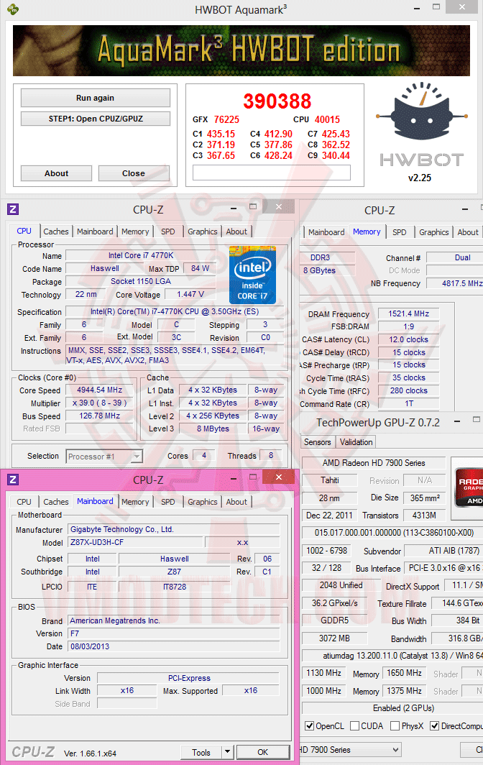Click the Close button in Aquamark
Image resolution: width=483 pixels, height=765 pixels.
coord(134,173)
